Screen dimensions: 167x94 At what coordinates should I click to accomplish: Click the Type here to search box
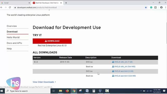pyautogui.click(x=28, y=91)
